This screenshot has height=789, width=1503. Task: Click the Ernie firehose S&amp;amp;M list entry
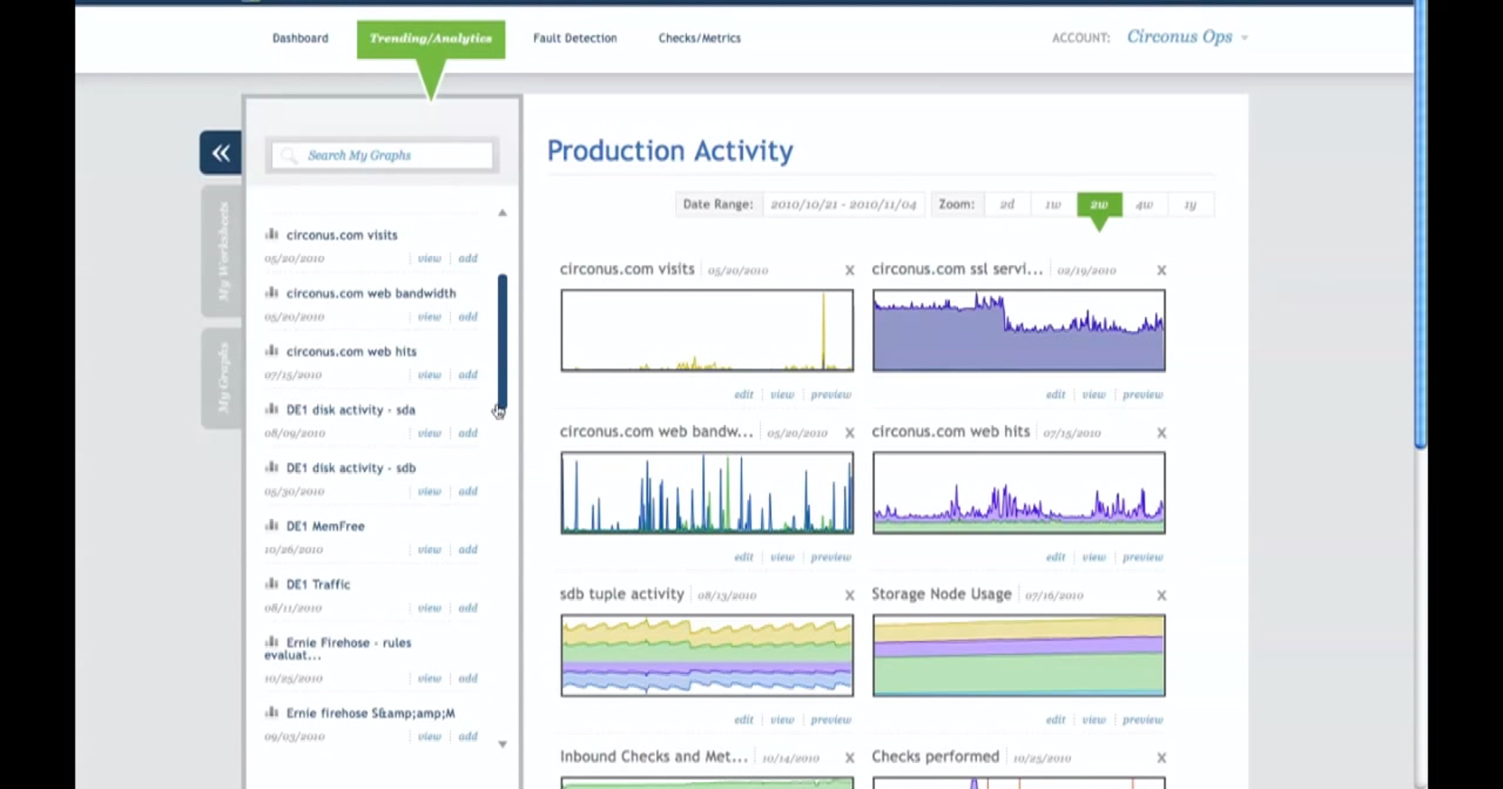click(x=370, y=713)
